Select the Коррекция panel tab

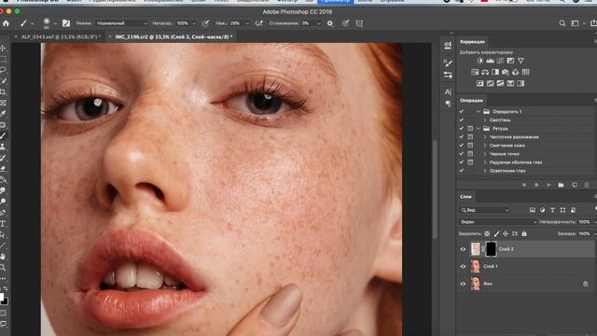472,41
